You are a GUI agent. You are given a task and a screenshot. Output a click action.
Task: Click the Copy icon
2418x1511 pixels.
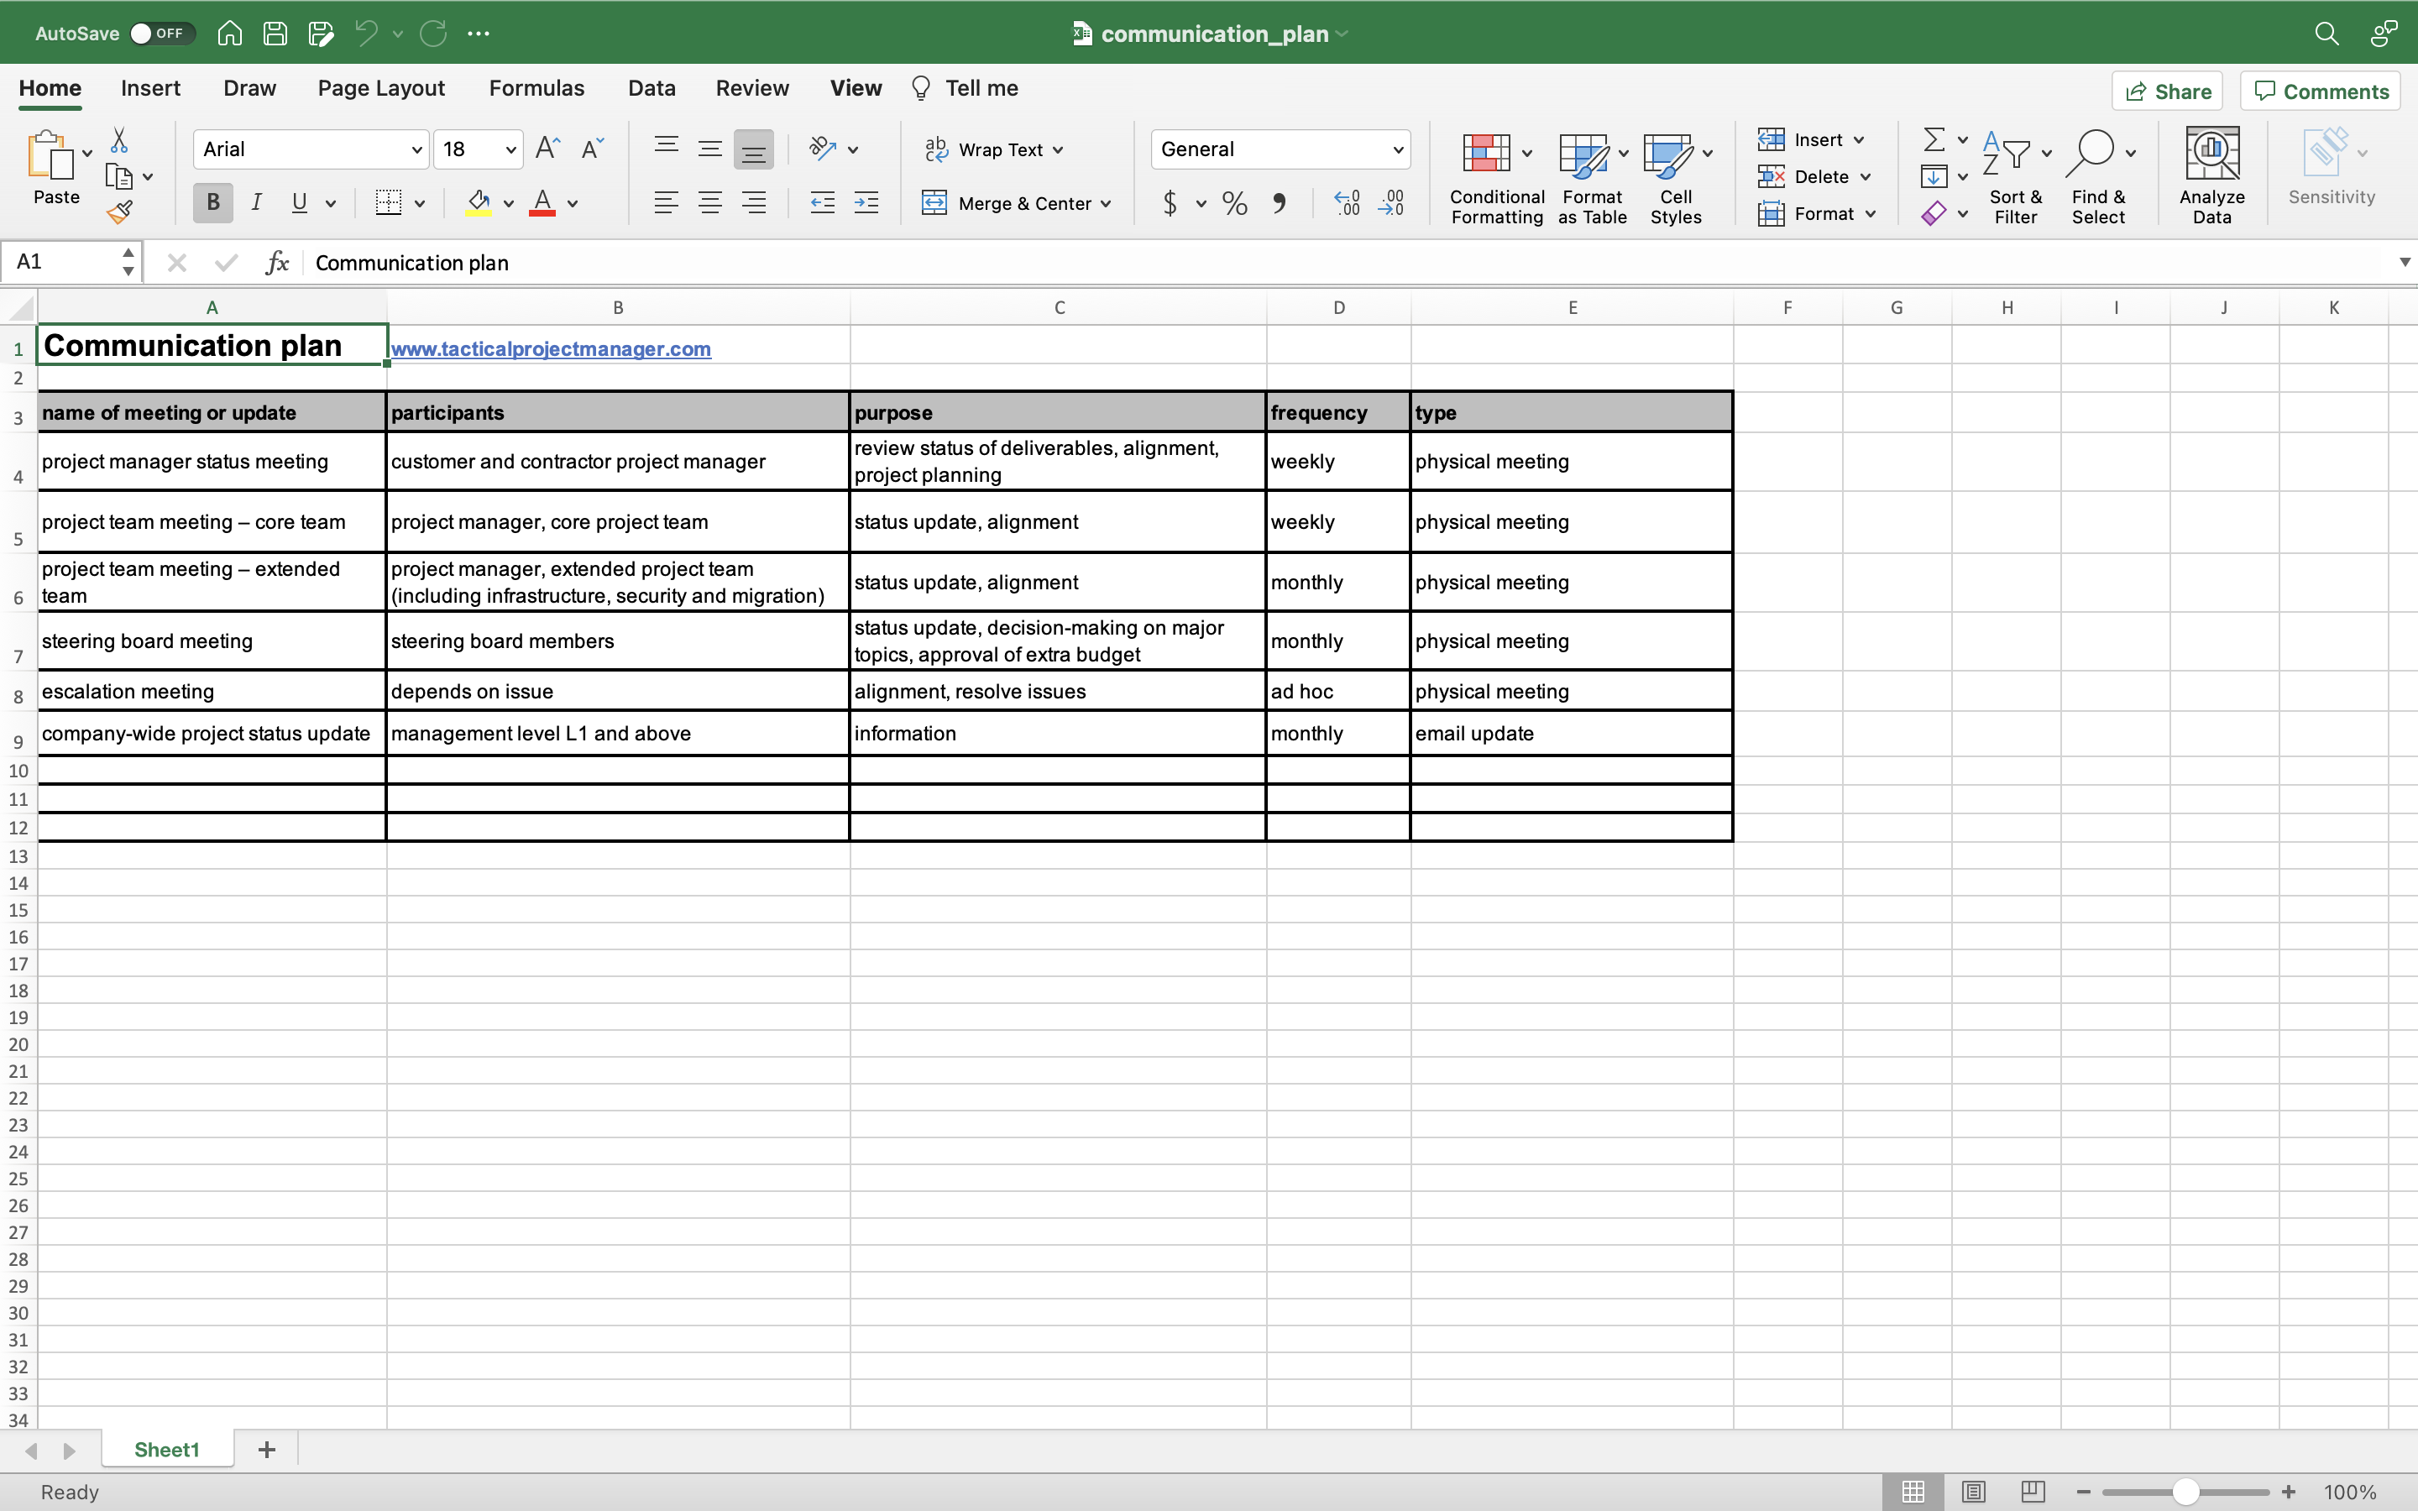pos(119,177)
